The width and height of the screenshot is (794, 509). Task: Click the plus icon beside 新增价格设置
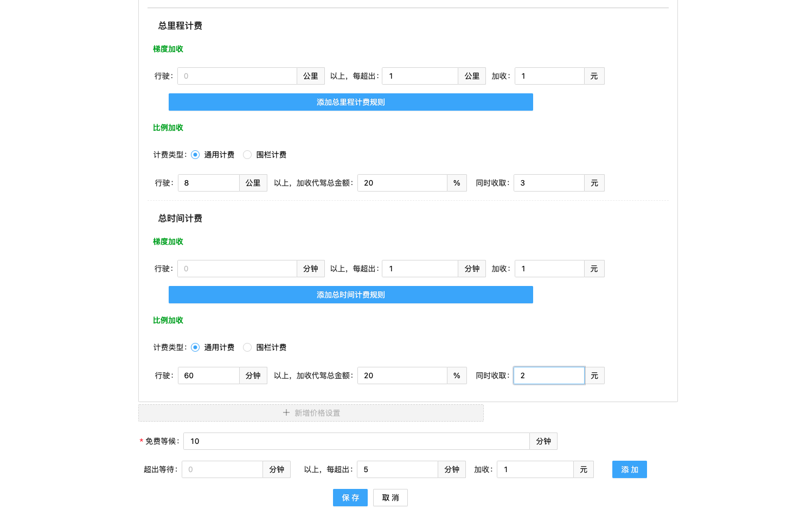[286, 412]
